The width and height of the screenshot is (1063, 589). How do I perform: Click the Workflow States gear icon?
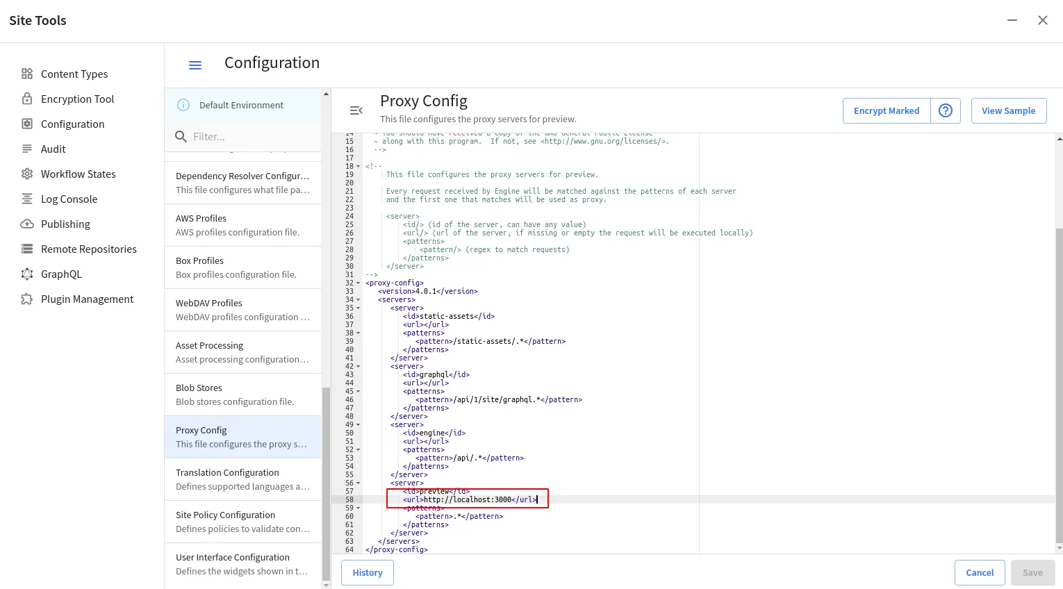coord(27,174)
